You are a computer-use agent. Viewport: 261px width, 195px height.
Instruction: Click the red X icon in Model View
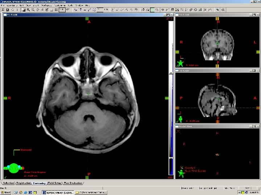(178, 131)
